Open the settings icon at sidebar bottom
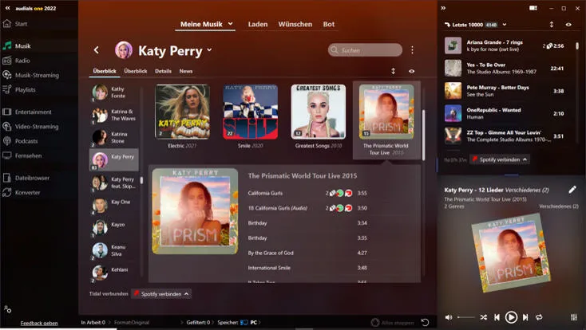This screenshot has height=330, width=586. point(7,309)
